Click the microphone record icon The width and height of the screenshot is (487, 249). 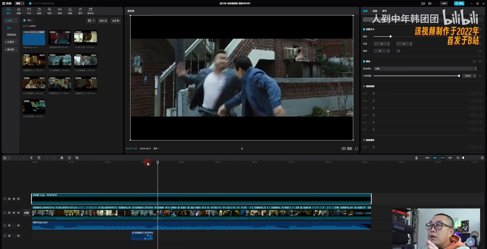click(416, 158)
